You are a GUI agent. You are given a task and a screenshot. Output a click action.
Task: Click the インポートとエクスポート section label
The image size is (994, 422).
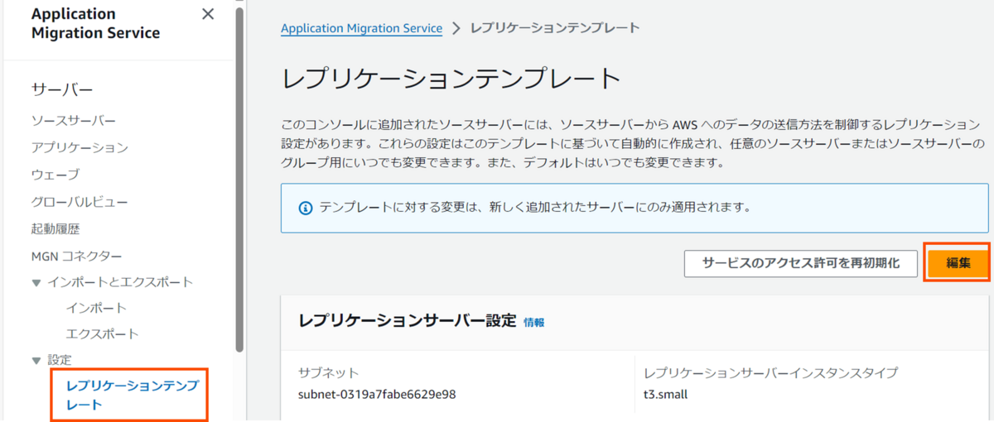tap(121, 282)
